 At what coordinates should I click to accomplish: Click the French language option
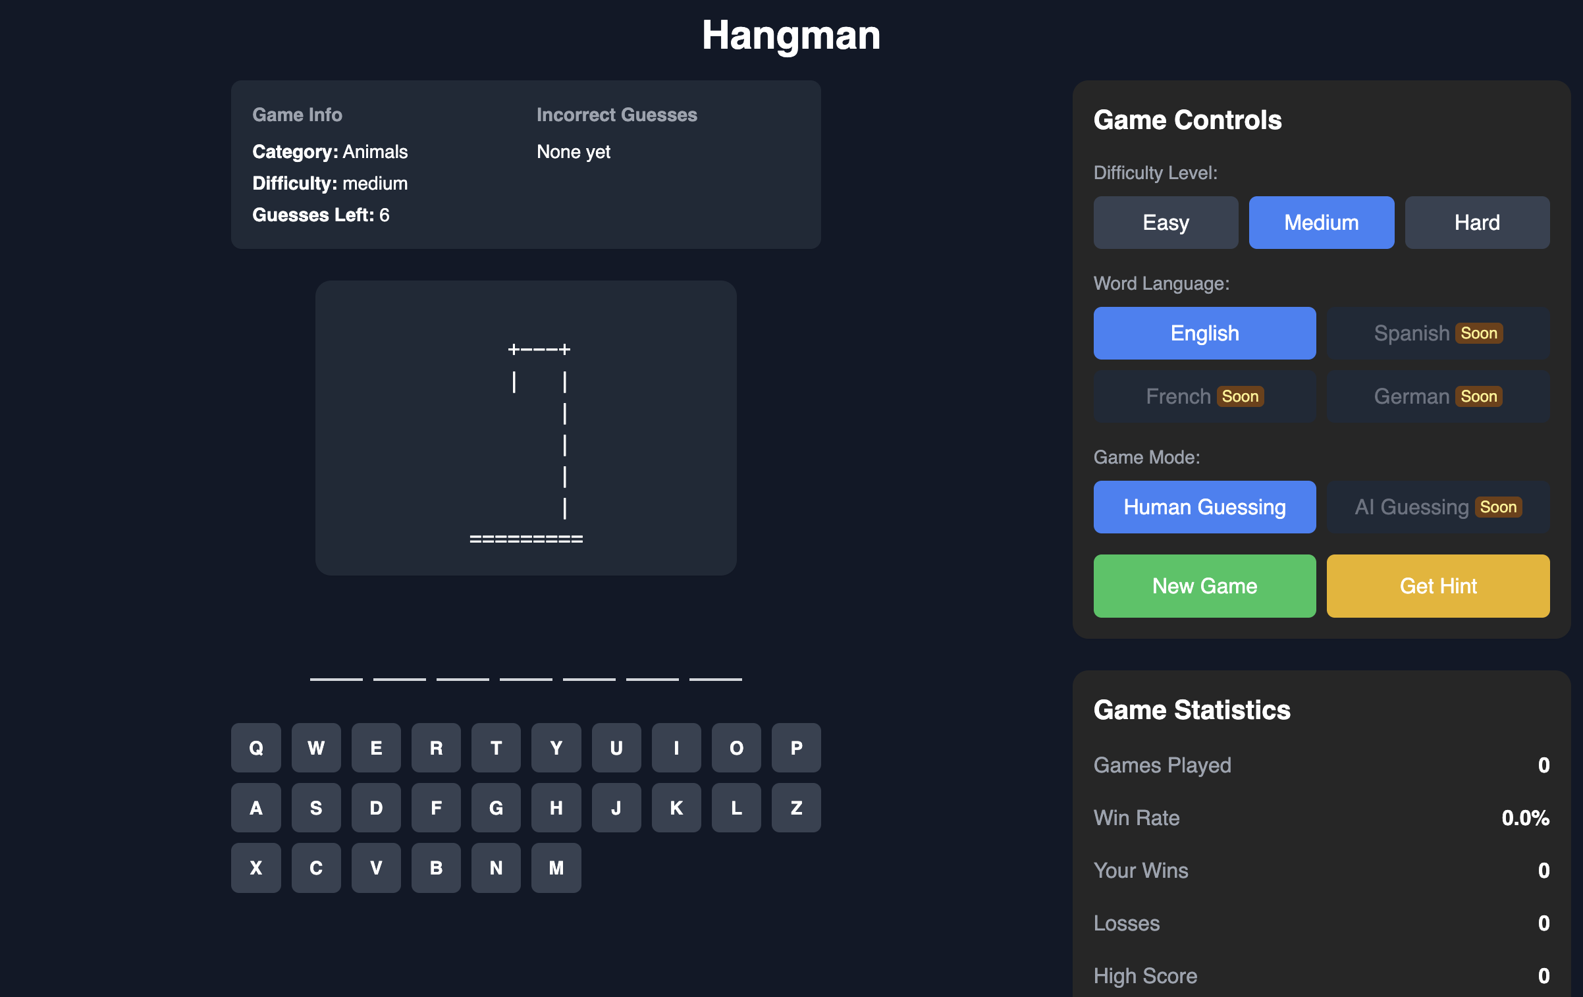point(1204,396)
